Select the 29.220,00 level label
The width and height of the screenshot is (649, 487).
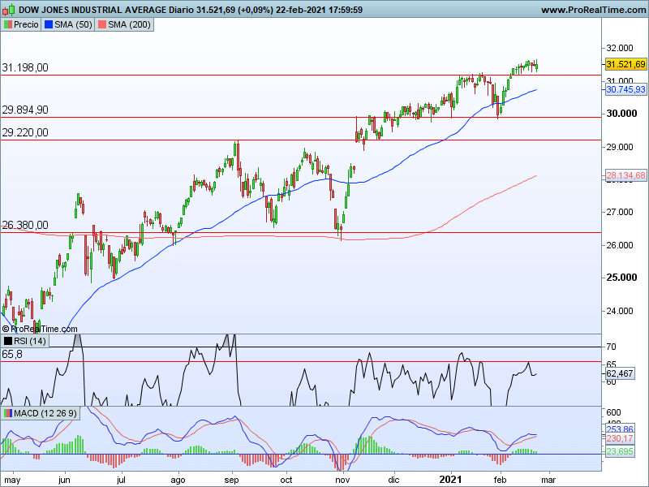25,132
